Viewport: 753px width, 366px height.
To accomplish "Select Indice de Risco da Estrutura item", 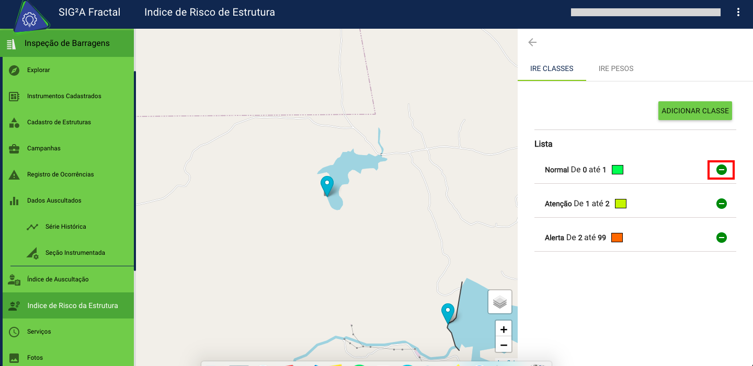I will click(68, 305).
